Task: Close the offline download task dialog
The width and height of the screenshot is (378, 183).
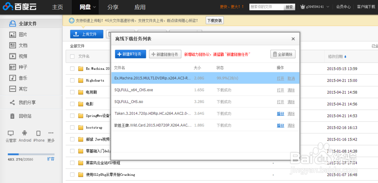Action: [293, 39]
